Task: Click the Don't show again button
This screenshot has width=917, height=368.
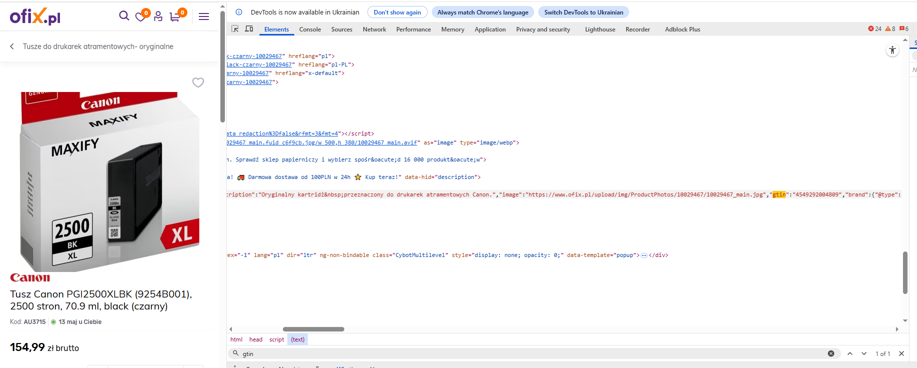Action: 397,12
